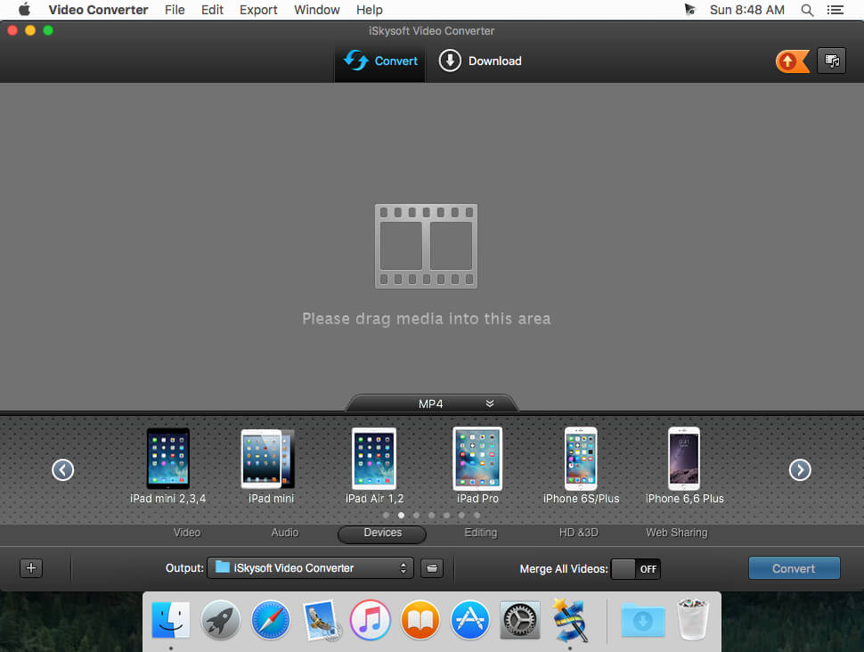Switch to the Download tab

[x=479, y=61]
